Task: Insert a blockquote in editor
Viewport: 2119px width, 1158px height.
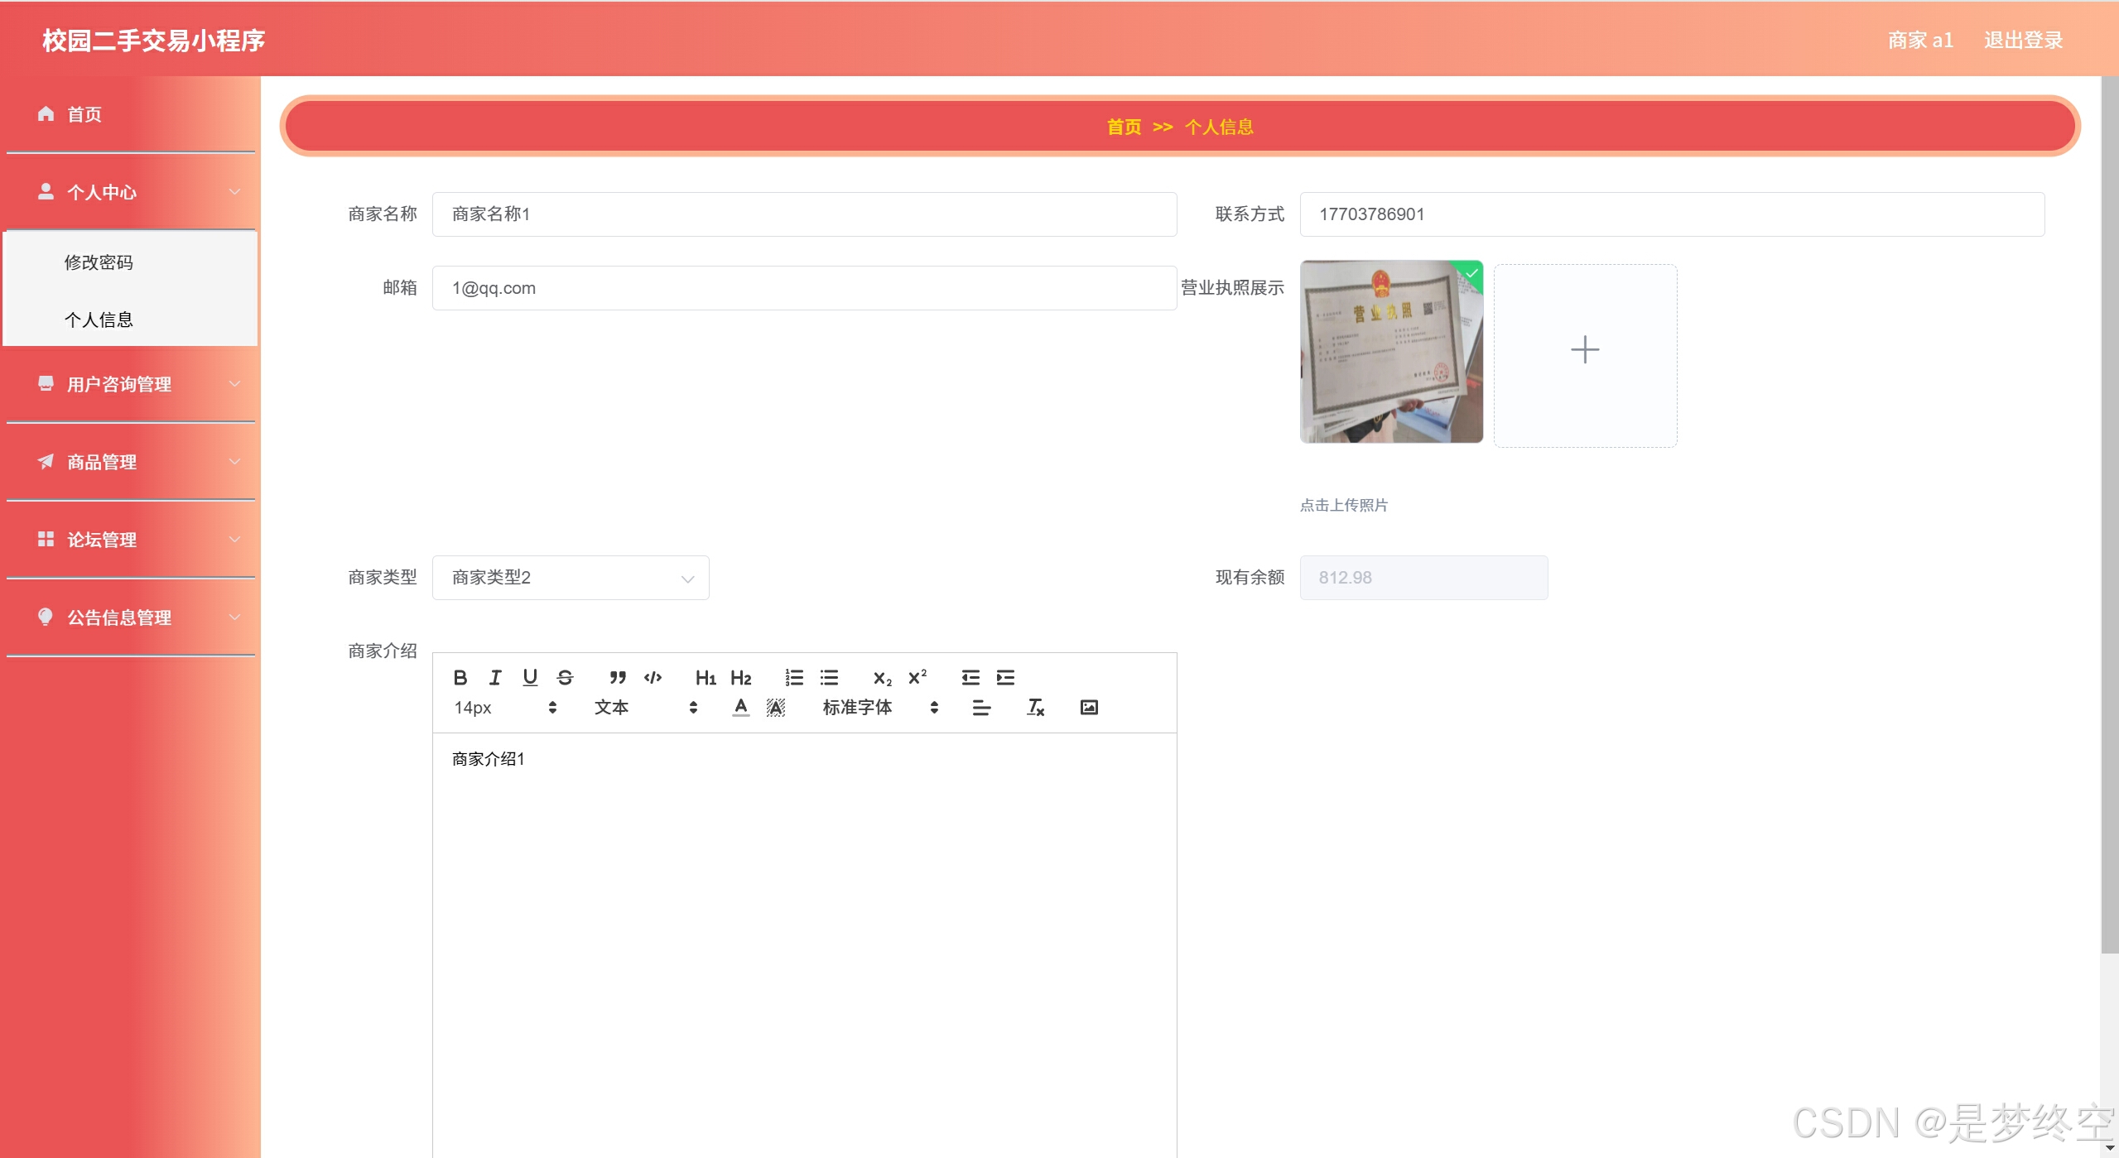Action: coord(618,678)
